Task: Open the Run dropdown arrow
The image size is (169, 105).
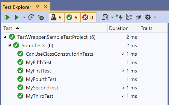Action: click(24, 17)
